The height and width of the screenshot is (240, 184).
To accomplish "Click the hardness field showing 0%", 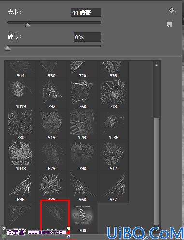I will pos(87,37).
